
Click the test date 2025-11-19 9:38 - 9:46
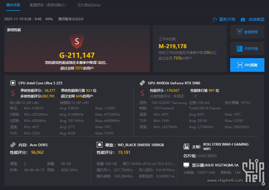23,19
